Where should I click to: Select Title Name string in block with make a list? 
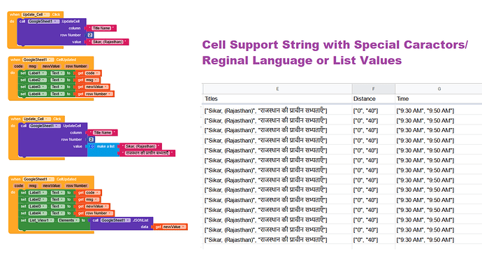103,133
